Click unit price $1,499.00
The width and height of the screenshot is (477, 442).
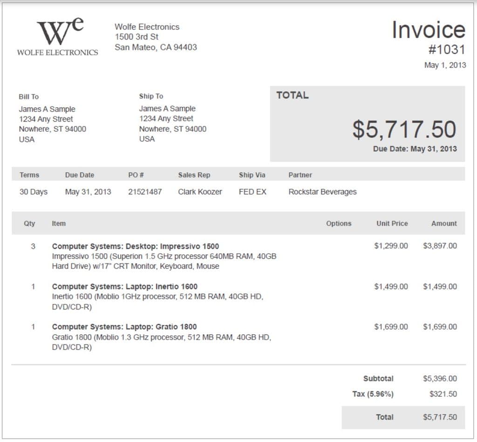391,286
